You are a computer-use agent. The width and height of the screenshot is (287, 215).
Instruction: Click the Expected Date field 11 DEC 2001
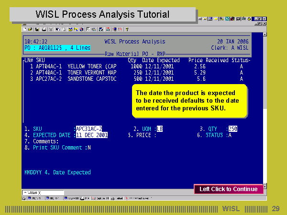(x=92, y=135)
